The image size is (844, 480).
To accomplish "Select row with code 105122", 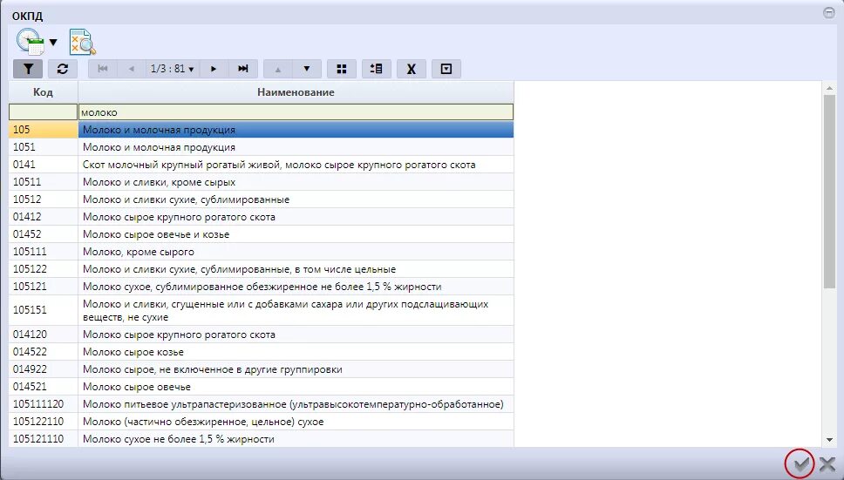I will [261, 269].
